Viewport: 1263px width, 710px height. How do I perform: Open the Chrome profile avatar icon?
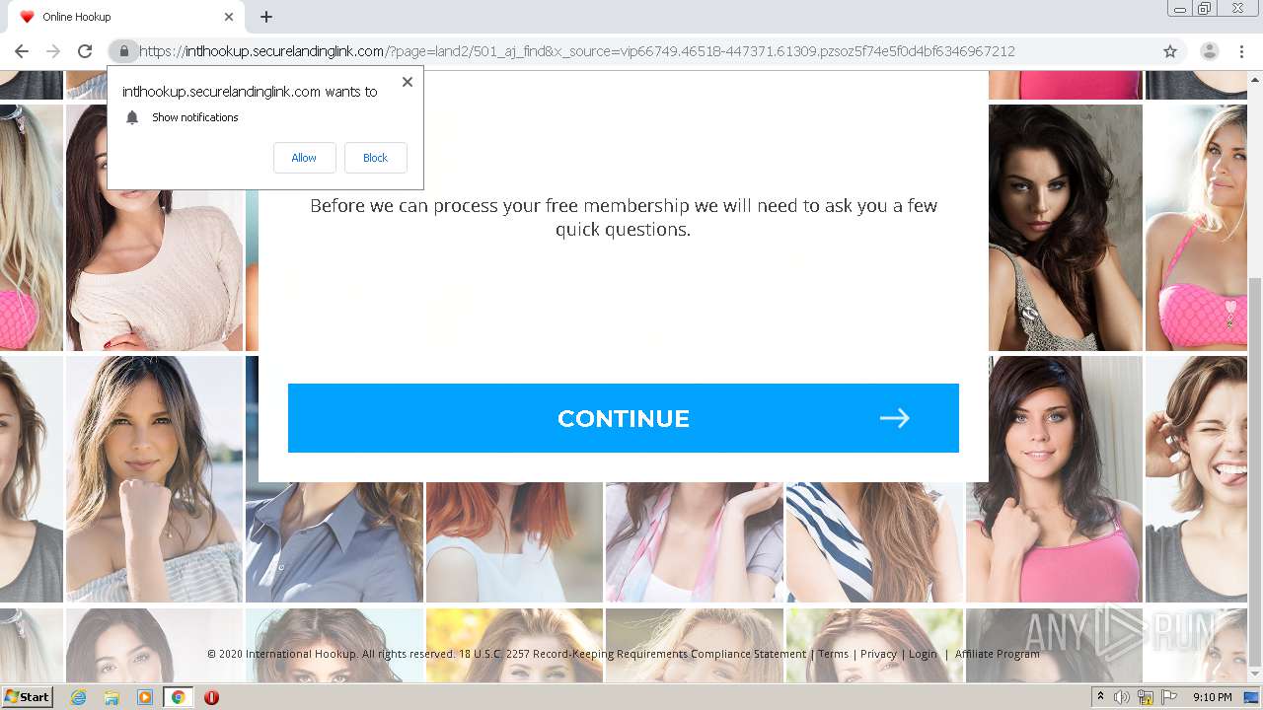pos(1209,51)
